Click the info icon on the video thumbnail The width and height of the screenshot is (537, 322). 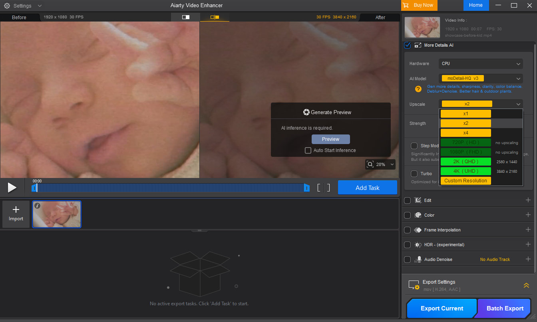pyautogui.click(x=38, y=206)
